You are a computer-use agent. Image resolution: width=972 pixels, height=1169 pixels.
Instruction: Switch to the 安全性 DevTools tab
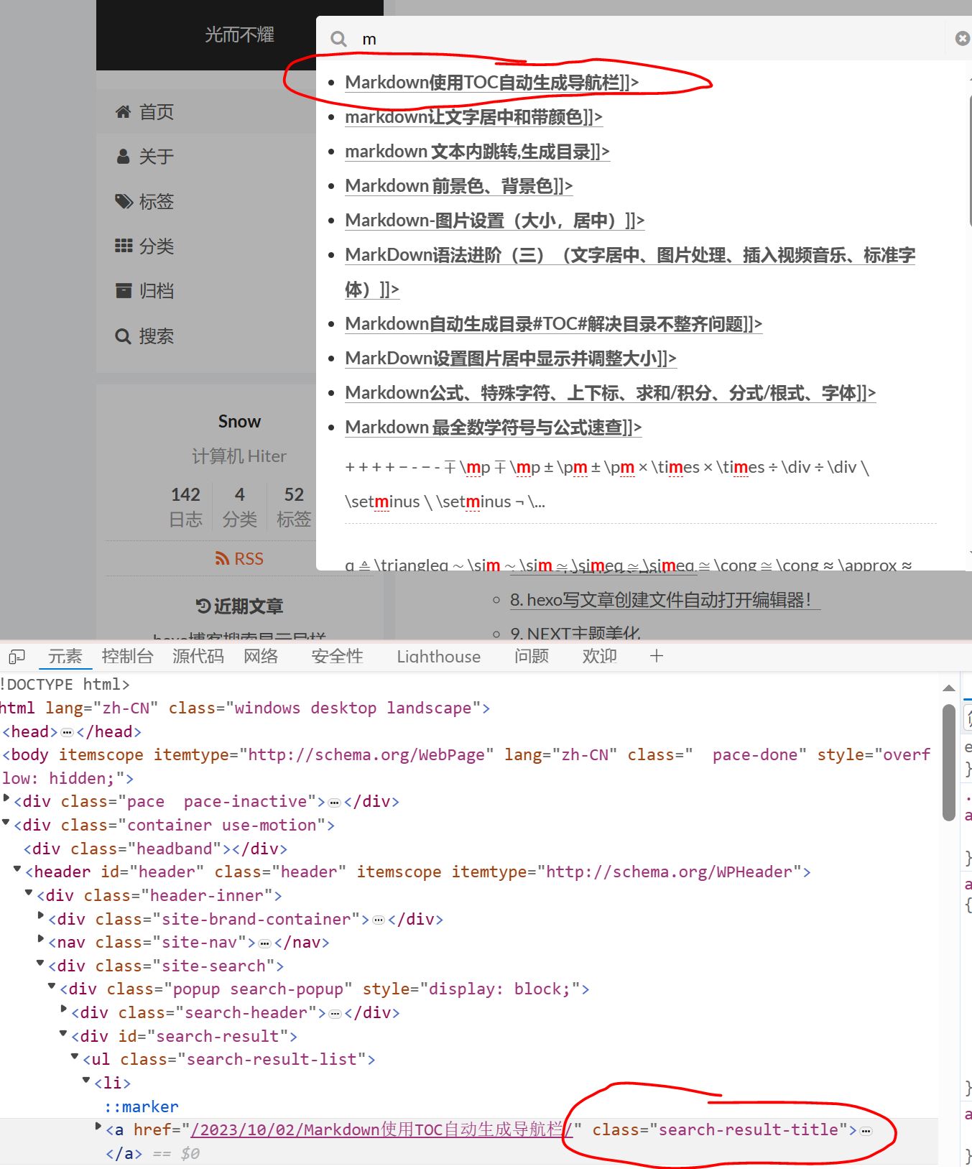coord(337,656)
